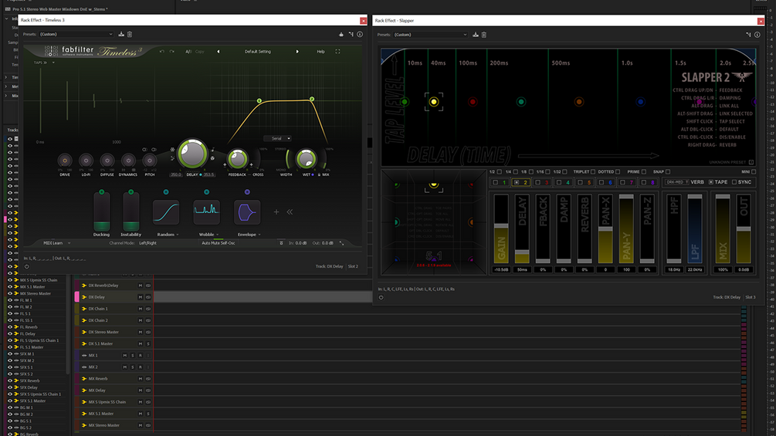The height and width of the screenshot is (436, 776).
Task: Click the Copy button in Timeless
Action: pos(199,52)
